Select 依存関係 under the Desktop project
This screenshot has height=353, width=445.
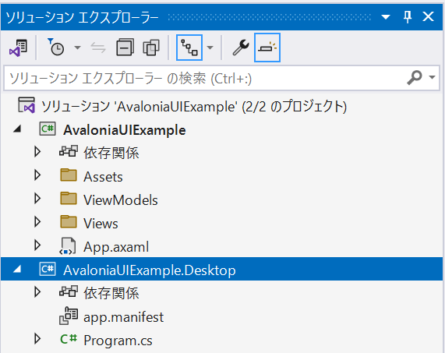point(111,293)
